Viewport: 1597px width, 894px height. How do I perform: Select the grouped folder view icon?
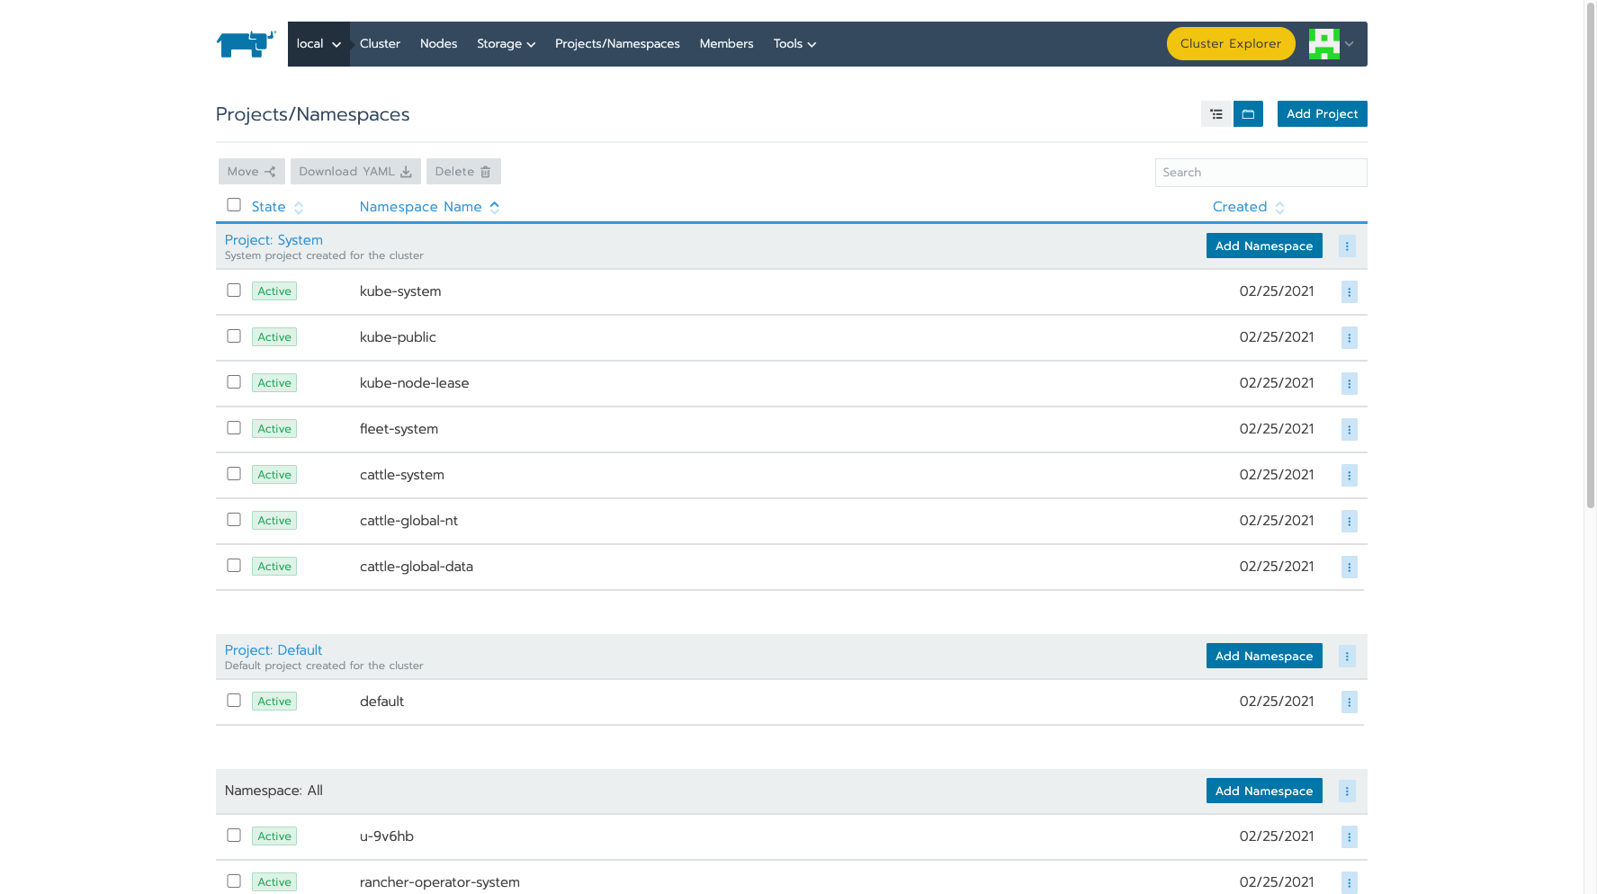point(1248,113)
